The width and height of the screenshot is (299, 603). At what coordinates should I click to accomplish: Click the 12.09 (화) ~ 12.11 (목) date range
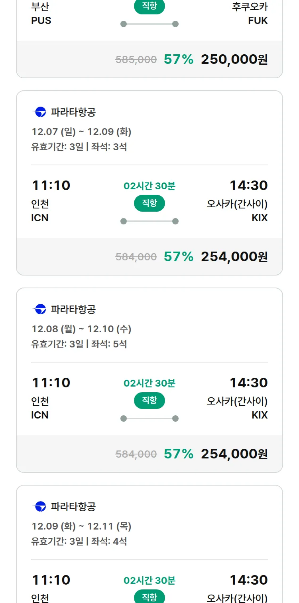[81, 526]
